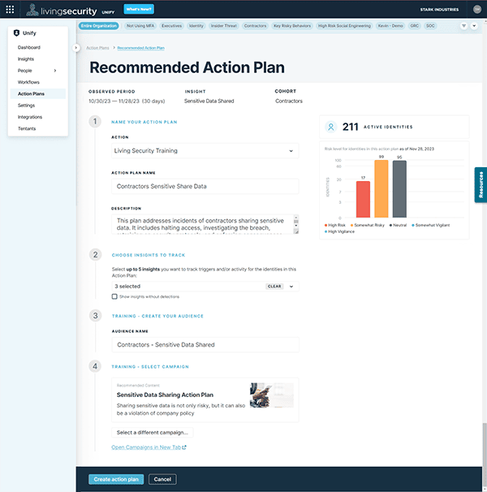Screen dimensions: 487x492
Task: Click the active identities person icon
Action: click(x=330, y=127)
